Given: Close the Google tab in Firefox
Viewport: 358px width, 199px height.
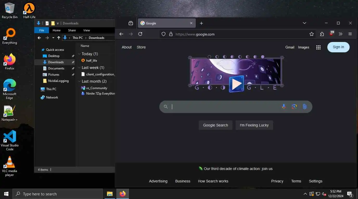Looking at the screenshot, I should click(x=191, y=23).
